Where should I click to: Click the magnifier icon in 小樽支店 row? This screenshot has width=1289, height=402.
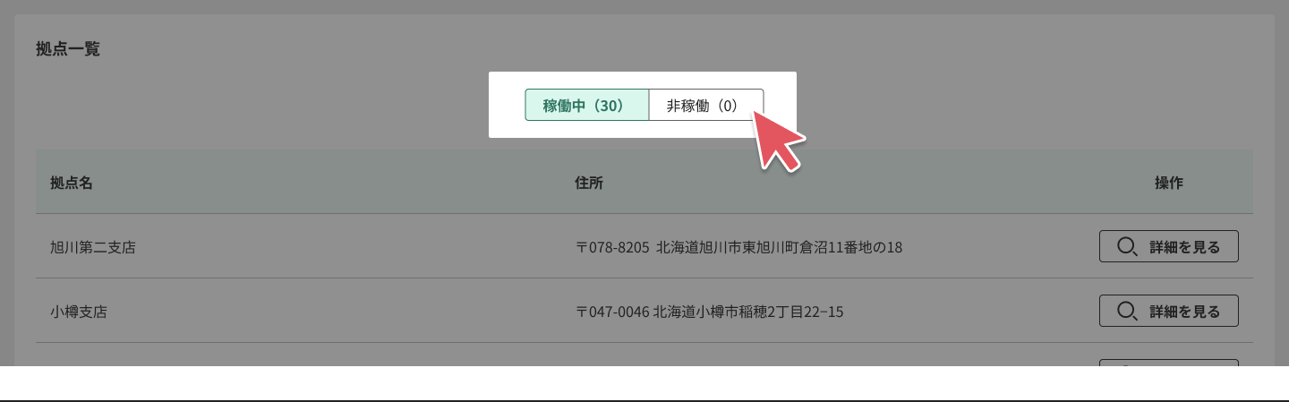[x=1128, y=312]
